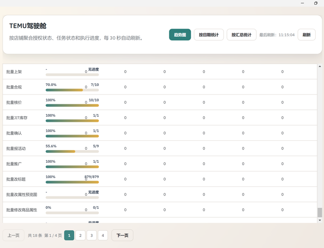This screenshot has width=324, height=248.
Task: Click the 879/879 progress count
Action: [92, 177]
